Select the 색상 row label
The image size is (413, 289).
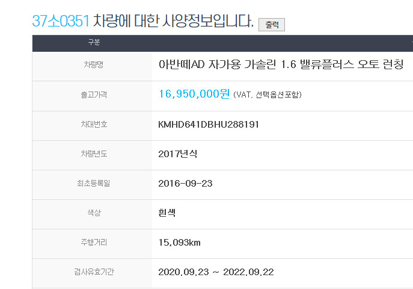coord(94,213)
